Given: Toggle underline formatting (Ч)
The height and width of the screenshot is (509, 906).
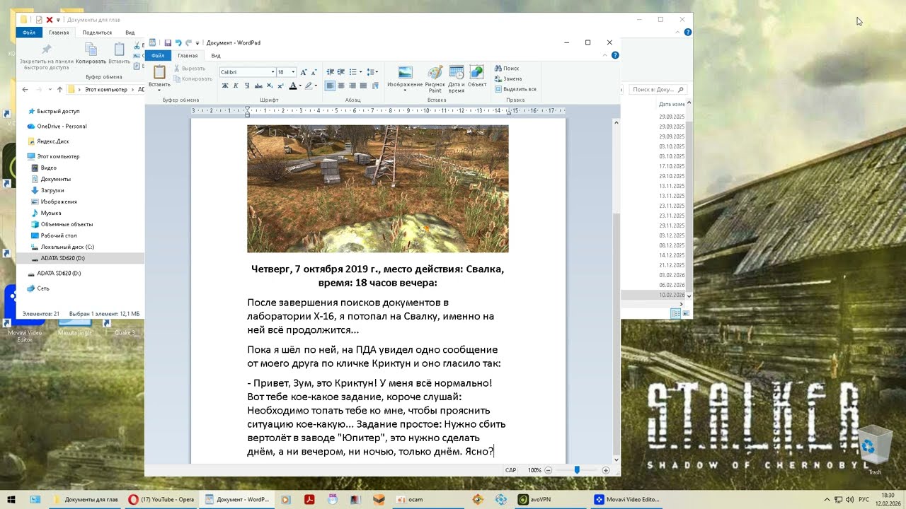Looking at the screenshot, I should 247,86.
